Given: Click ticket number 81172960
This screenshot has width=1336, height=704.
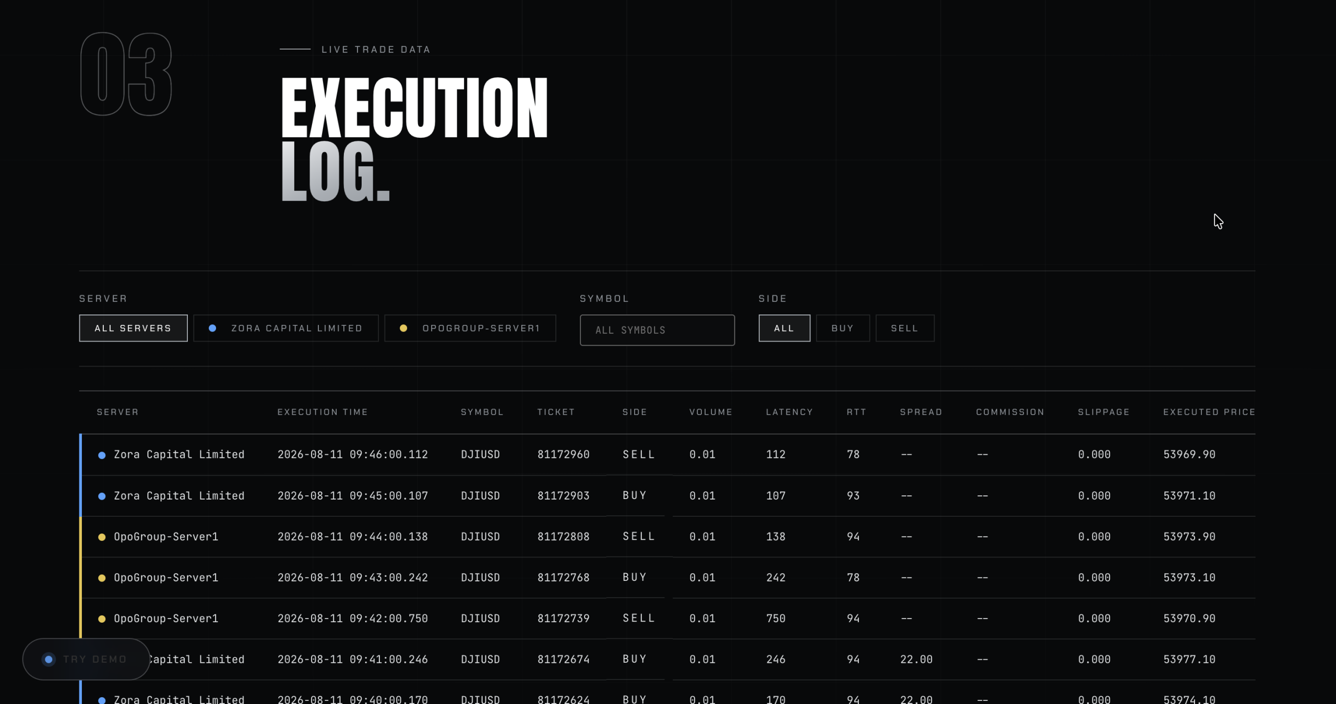Looking at the screenshot, I should [x=564, y=455].
